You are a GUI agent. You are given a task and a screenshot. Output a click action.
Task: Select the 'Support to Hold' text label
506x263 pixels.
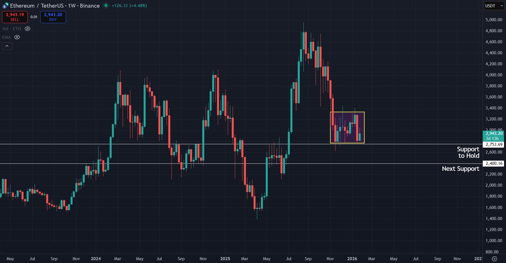pos(468,152)
